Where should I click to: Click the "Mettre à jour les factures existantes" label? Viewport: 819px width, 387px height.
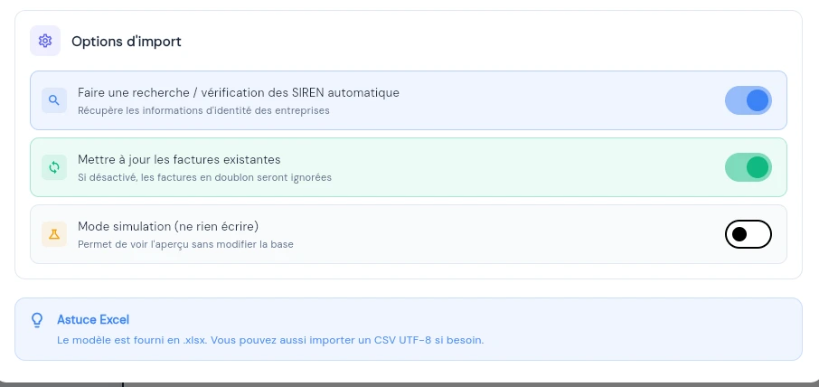pyautogui.click(x=179, y=159)
